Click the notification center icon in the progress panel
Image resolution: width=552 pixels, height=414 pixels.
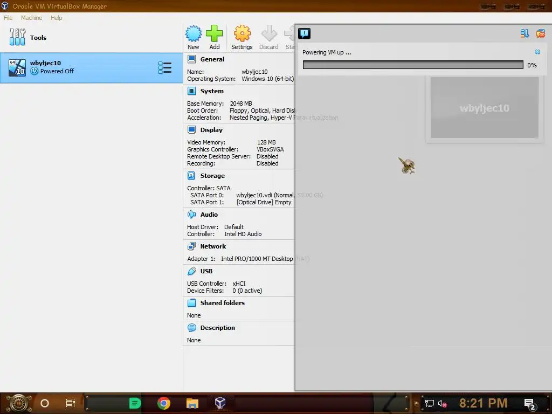(x=304, y=33)
